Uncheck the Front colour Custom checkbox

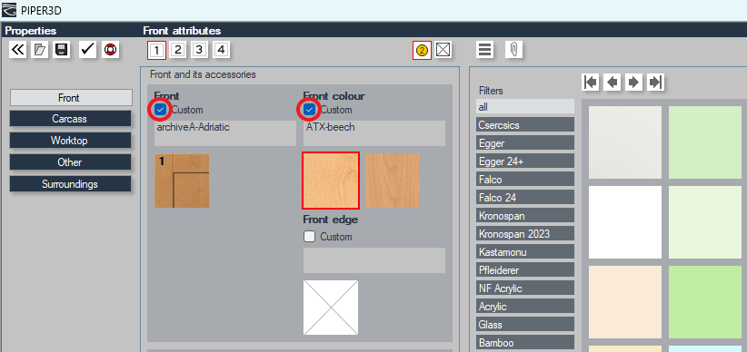coord(310,110)
